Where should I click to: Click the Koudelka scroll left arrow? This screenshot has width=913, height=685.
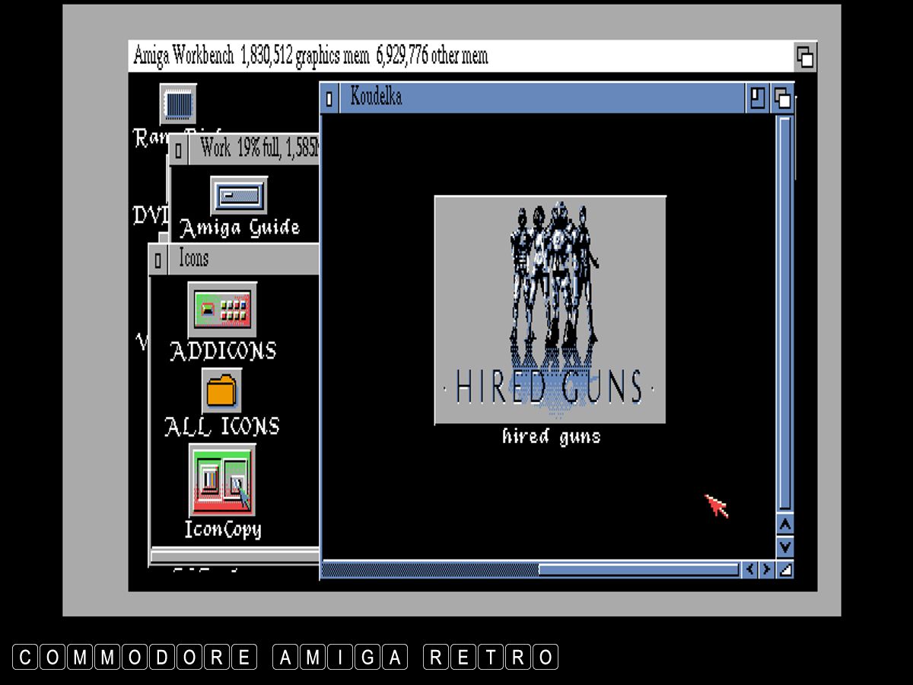(749, 569)
